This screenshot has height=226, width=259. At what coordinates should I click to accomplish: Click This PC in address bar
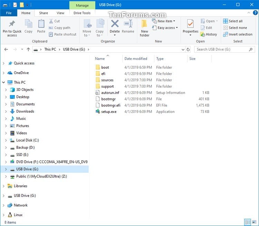[x=50, y=49]
